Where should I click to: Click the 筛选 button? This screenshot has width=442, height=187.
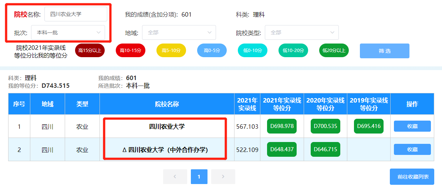385,51
